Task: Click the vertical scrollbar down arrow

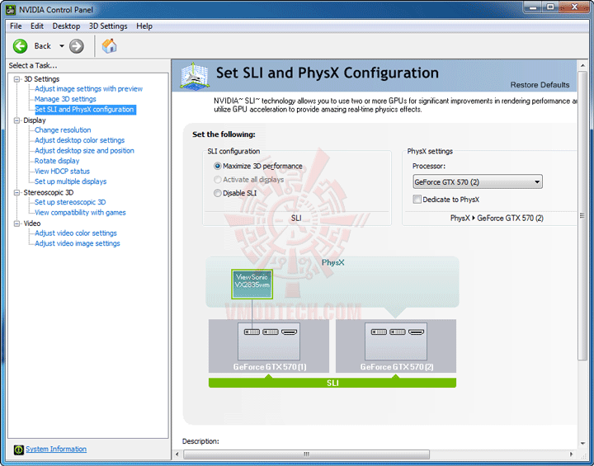Action: [582, 443]
